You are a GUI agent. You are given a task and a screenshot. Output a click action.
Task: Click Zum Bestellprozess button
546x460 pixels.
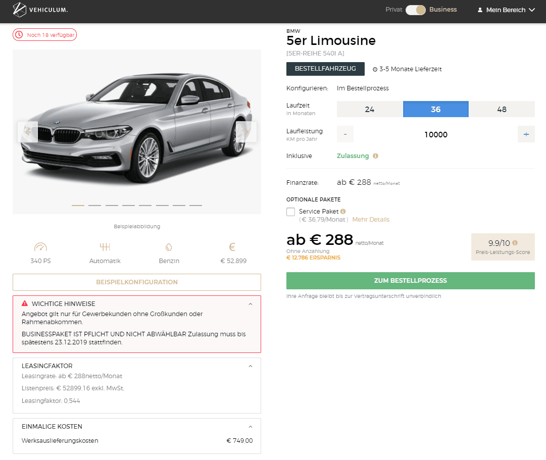pos(411,281)
